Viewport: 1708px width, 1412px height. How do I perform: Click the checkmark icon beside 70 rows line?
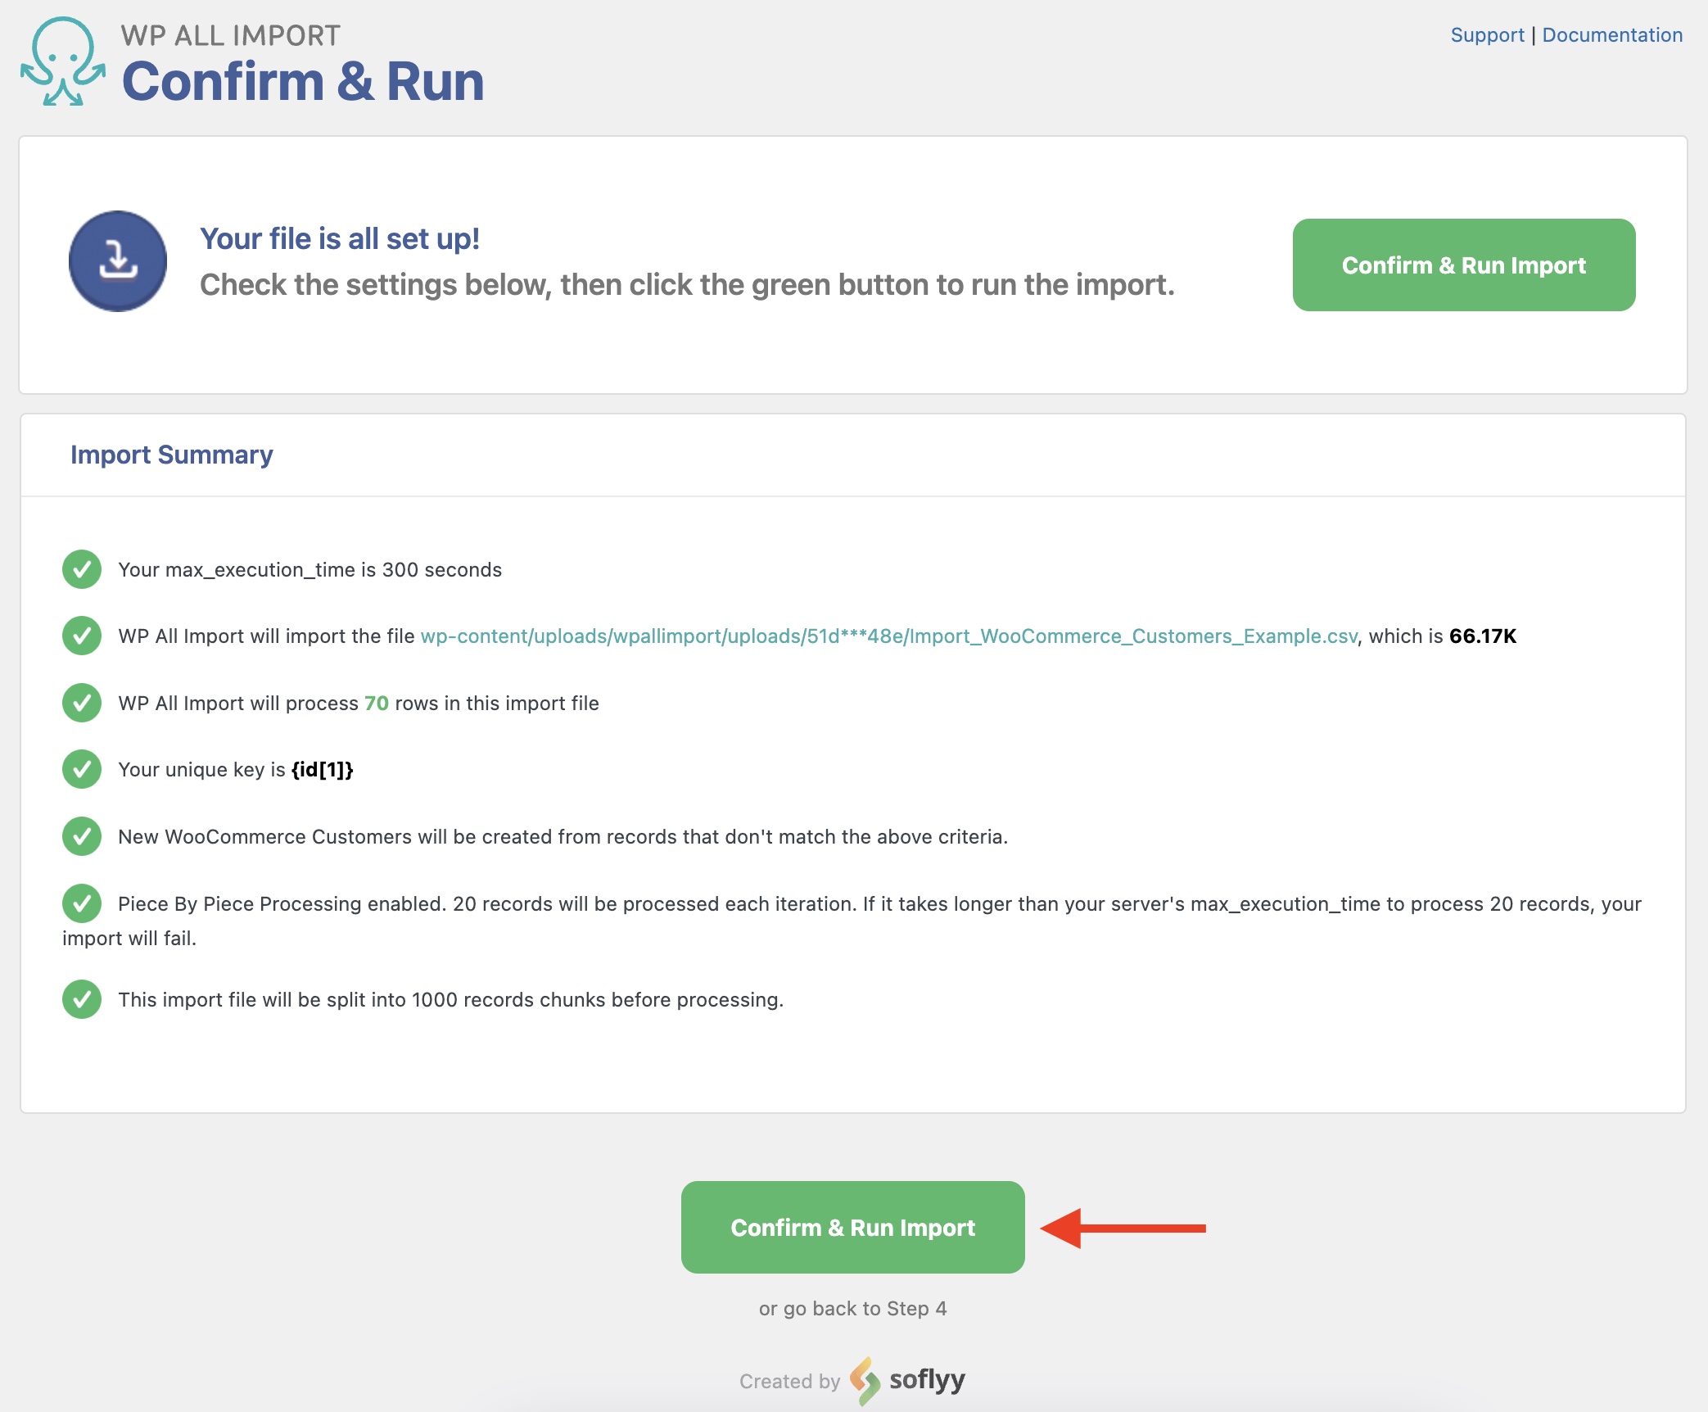pos(82,703)
